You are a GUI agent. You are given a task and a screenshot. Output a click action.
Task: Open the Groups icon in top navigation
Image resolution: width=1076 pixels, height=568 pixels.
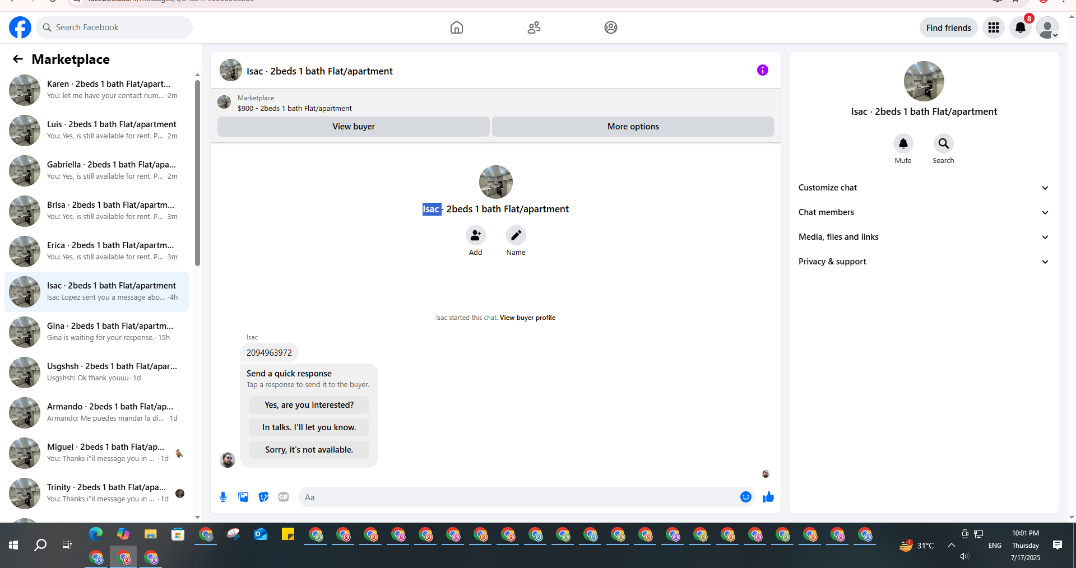611,27
